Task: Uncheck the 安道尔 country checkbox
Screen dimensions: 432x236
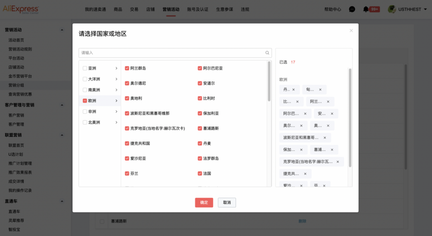Action: point(200,83)
